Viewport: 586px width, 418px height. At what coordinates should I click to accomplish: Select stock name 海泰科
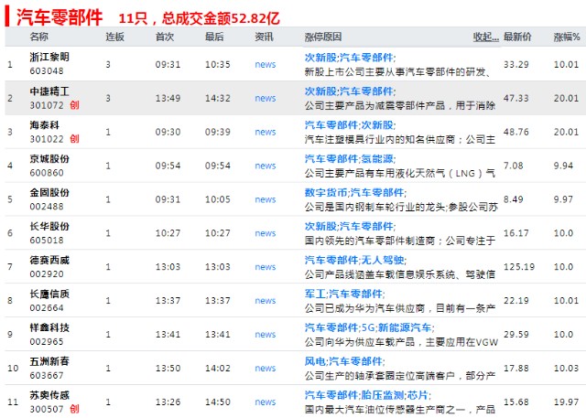point(45,124)
